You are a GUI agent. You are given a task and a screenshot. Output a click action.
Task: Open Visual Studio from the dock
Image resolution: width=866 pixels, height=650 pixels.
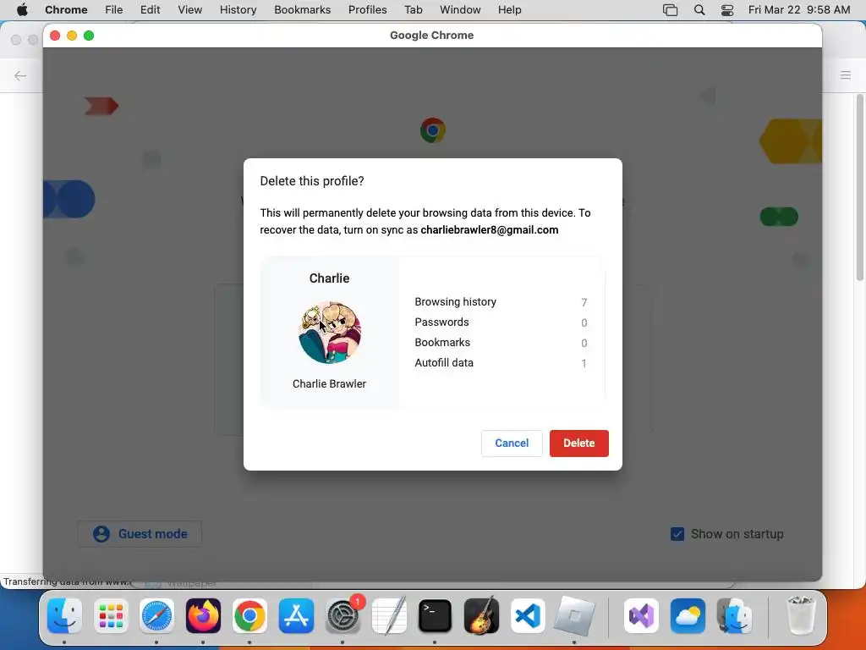(x=641, y=616)
